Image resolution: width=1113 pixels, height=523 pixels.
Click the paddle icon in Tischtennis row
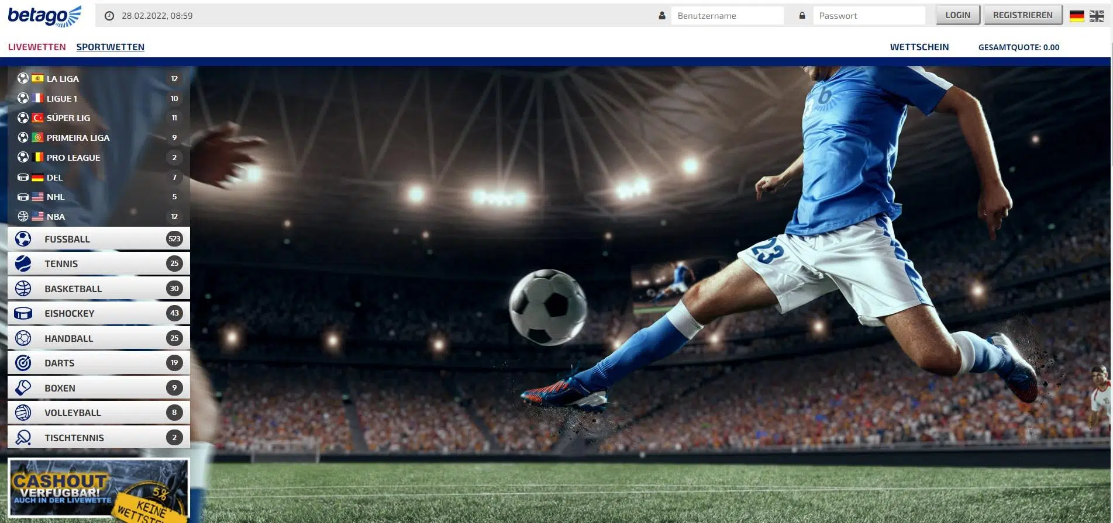(23, 438)
